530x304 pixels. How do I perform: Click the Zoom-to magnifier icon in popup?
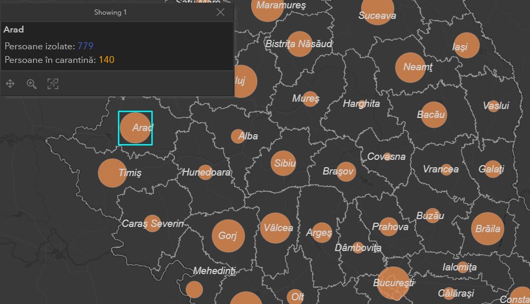click(31, 84)
